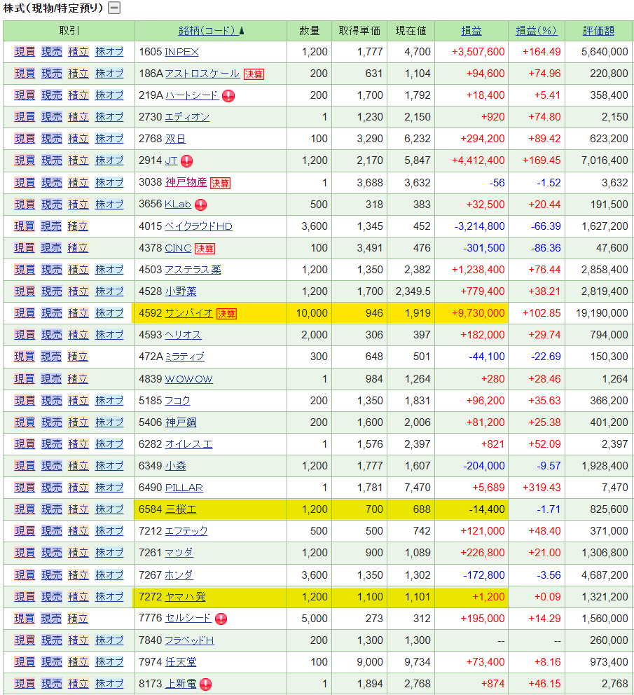This screenshot has width=634, height=695.
Task: Collapse the 株式(現物/特定預り) section
Action: (114, 8)
